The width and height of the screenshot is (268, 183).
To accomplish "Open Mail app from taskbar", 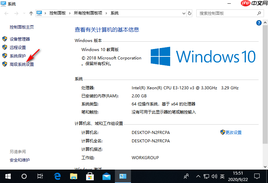I will point(106,176).
